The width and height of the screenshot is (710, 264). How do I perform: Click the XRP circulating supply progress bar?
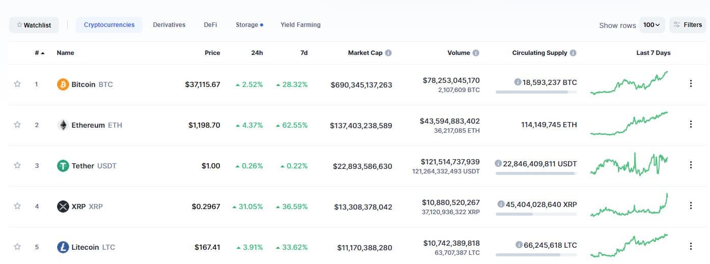click(x=536, y=214)
